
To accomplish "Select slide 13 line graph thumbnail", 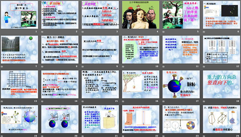I will (x=19, y=84).
